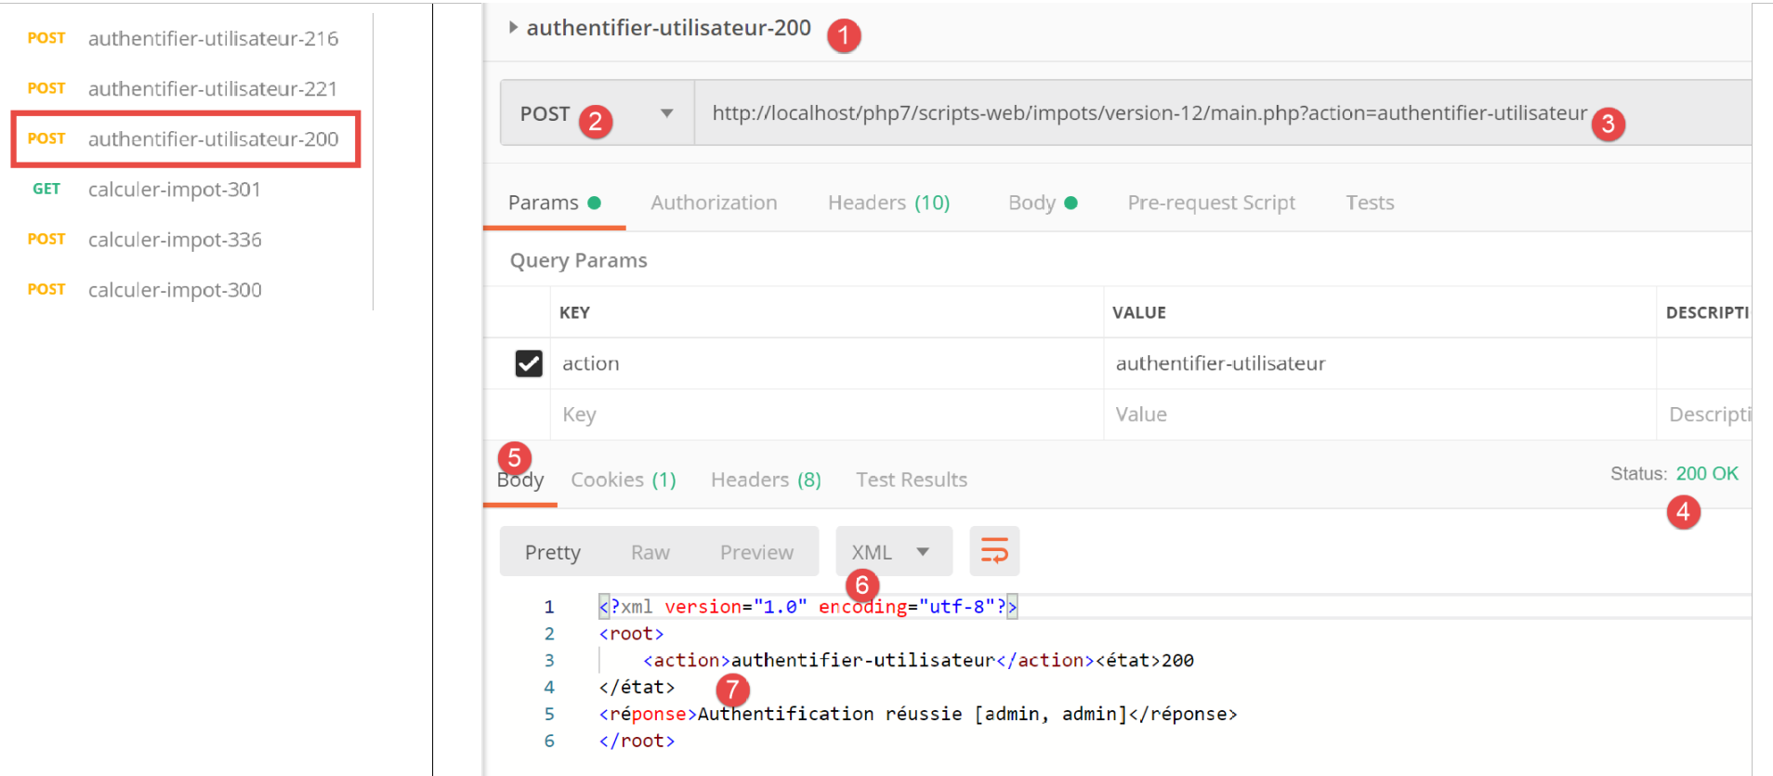Select the Pre-request Script tab

[x=1210, y=203]
